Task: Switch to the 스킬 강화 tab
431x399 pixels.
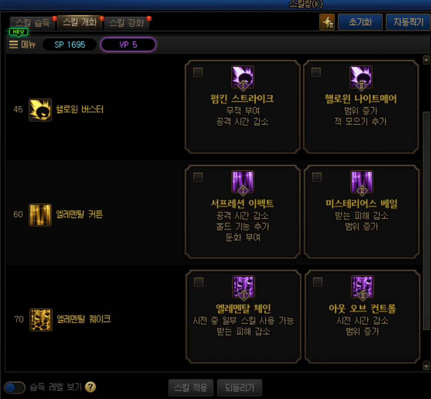Action: [127, 23]
